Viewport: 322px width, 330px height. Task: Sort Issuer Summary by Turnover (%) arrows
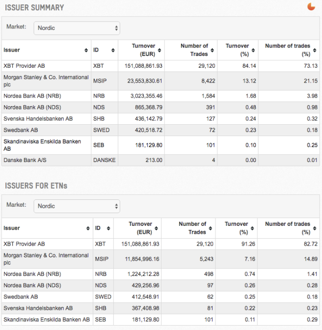tap(253, 50)
